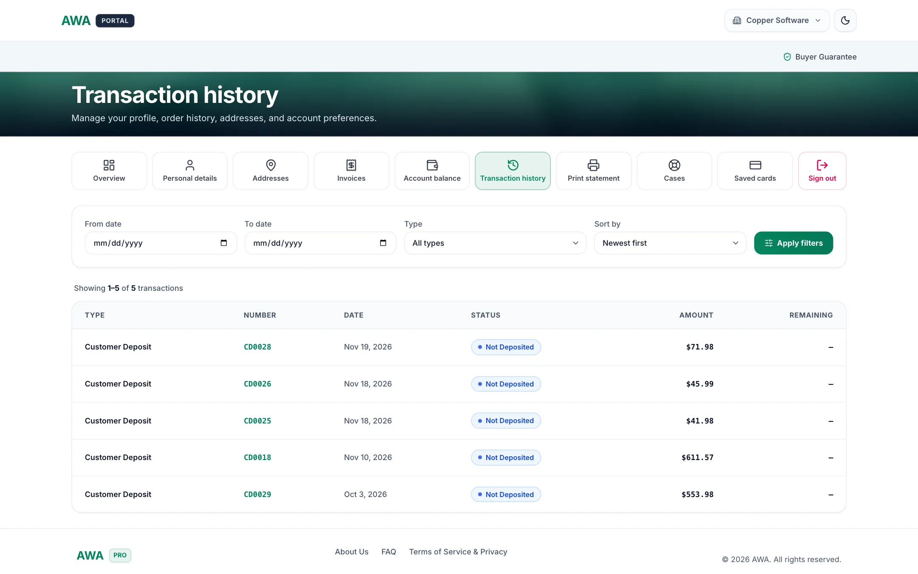This screenshot has height=574, width=918.
Task: Open transaction number CD0026
Action: (x=258, y=384)
